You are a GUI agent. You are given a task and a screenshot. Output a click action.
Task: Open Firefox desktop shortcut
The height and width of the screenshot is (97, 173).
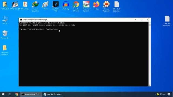(x=96, y=5)
